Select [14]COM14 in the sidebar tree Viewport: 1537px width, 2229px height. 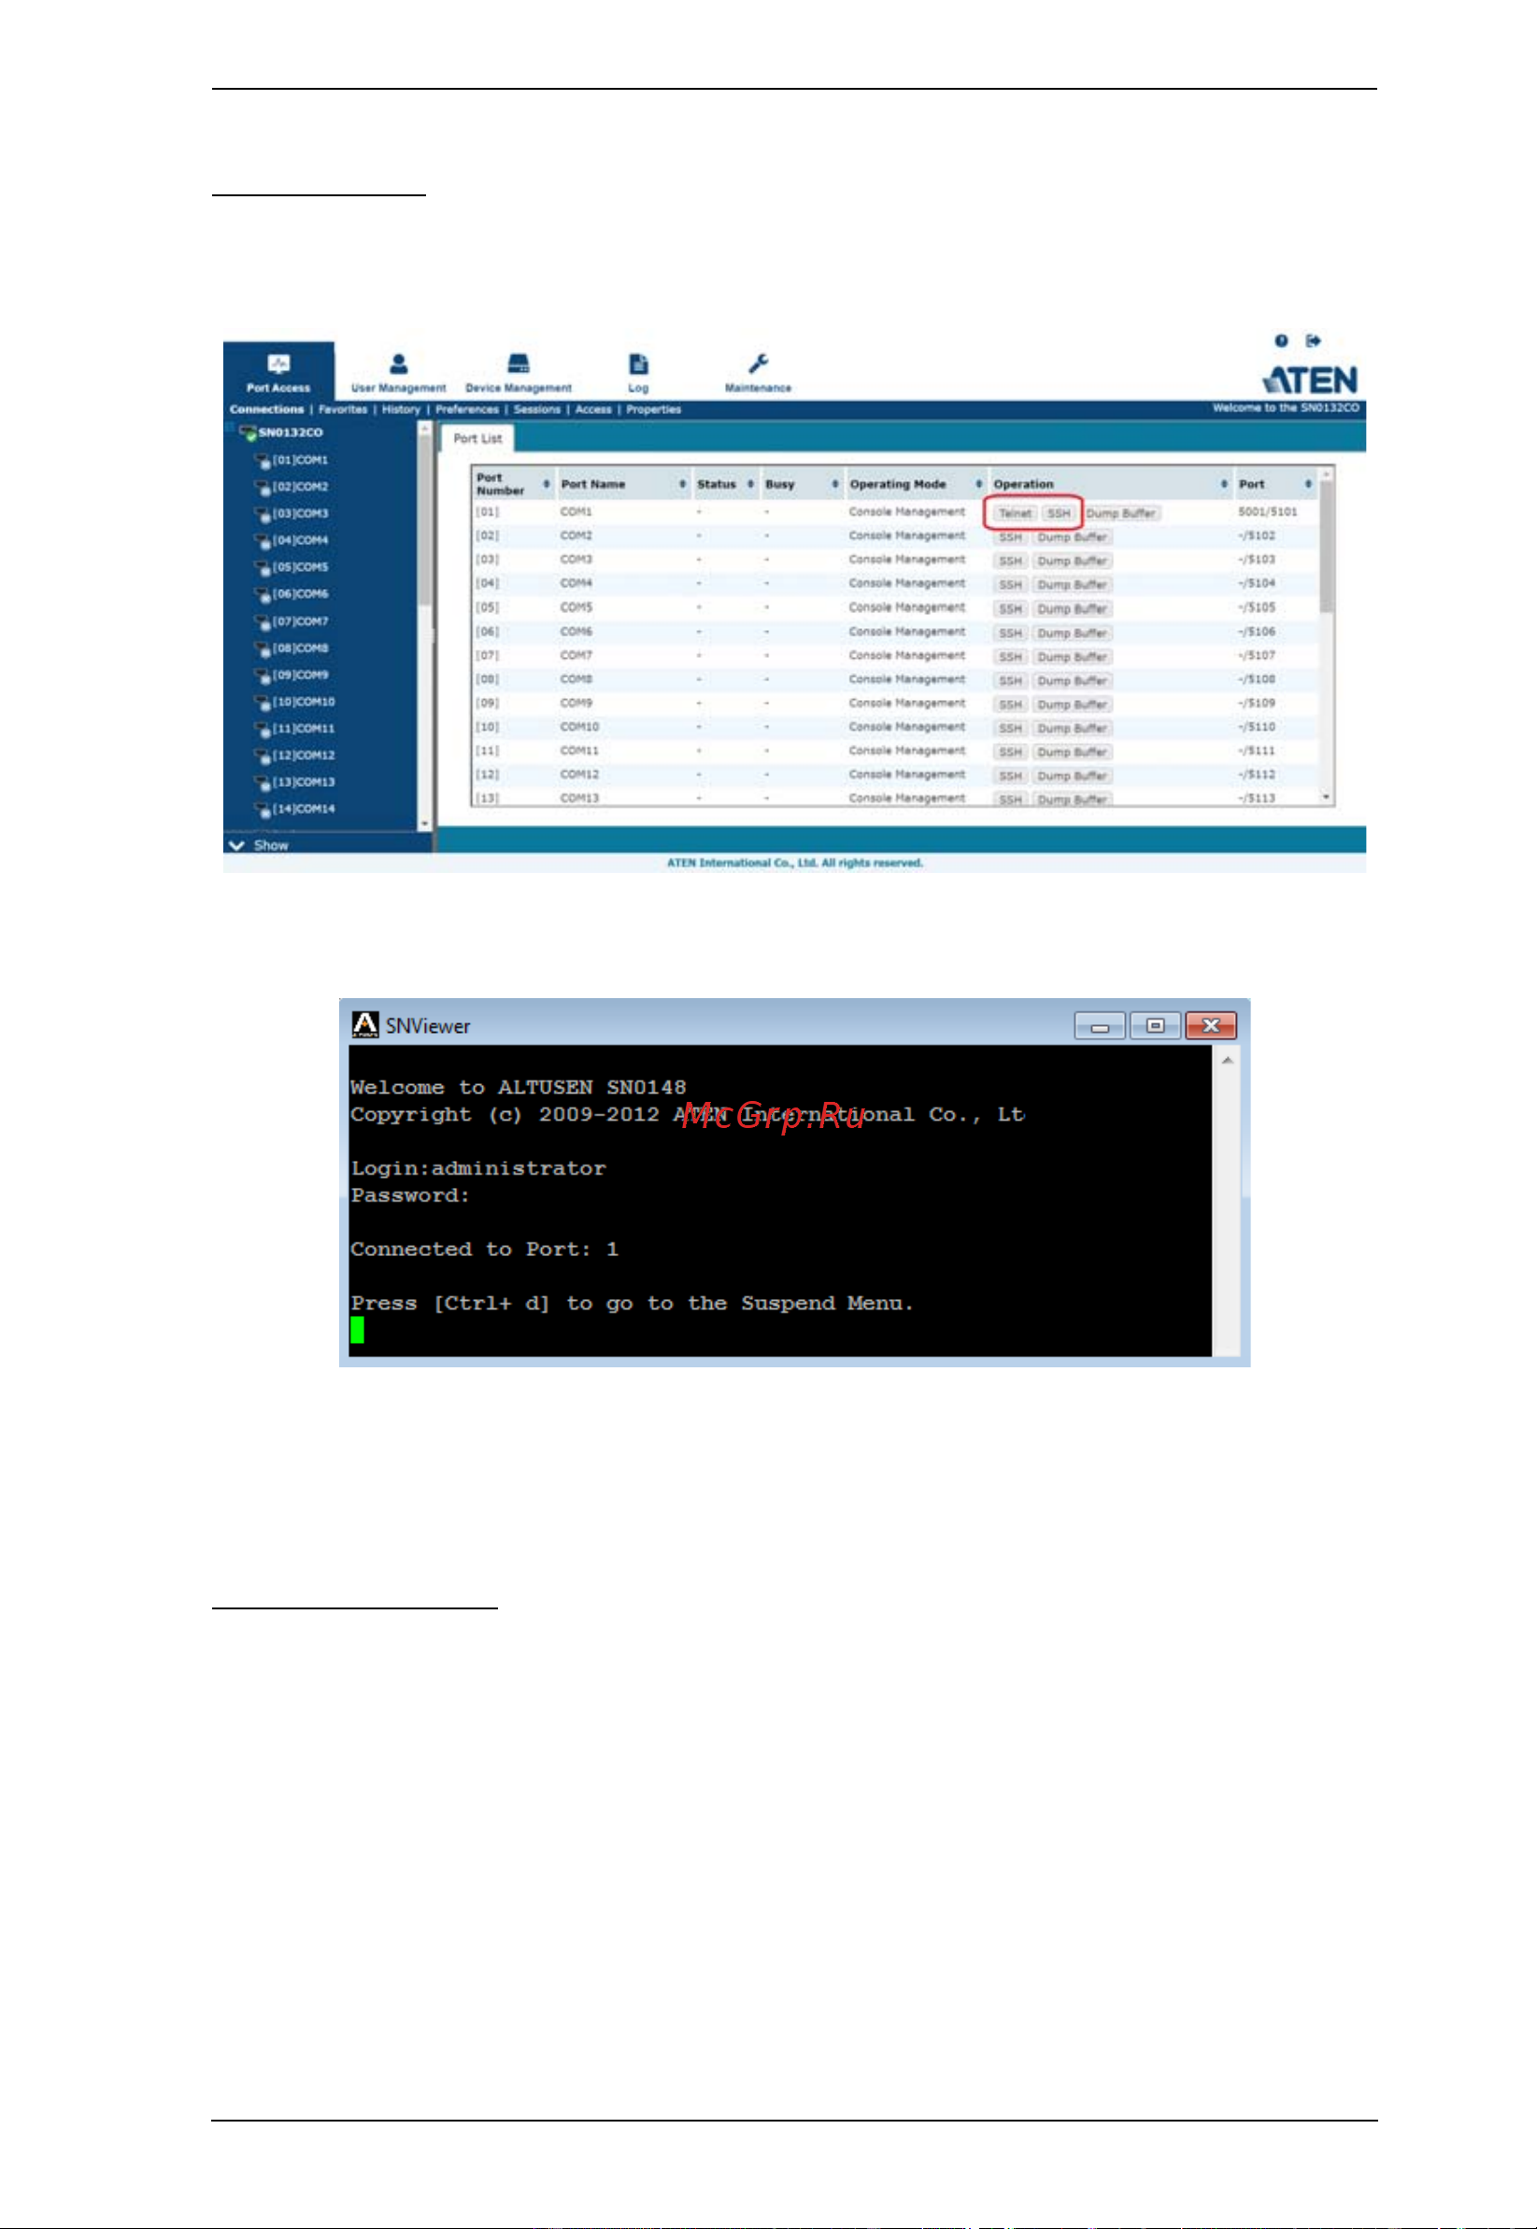coord(304,810)
